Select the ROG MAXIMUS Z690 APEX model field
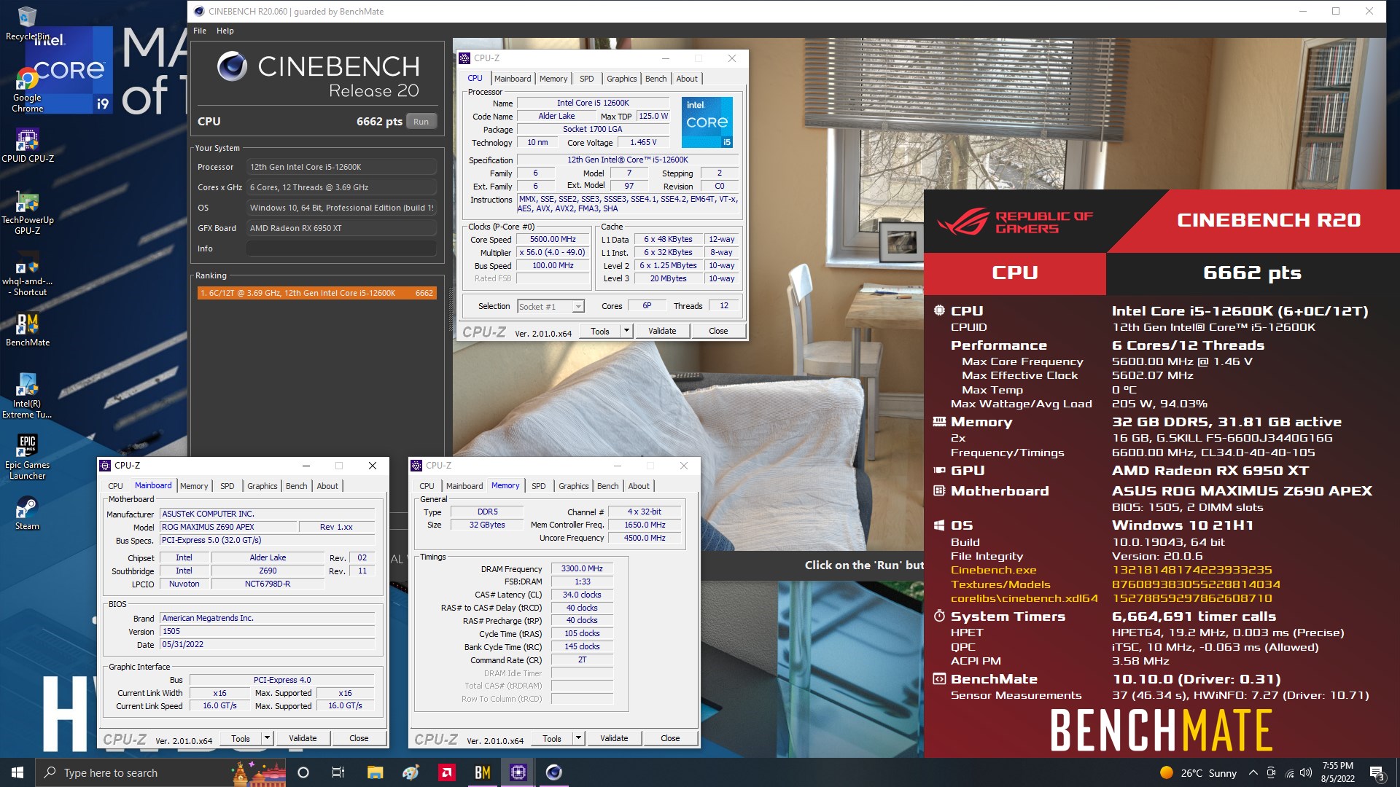This screenshot has height=787, width=1400. point(229,527)
